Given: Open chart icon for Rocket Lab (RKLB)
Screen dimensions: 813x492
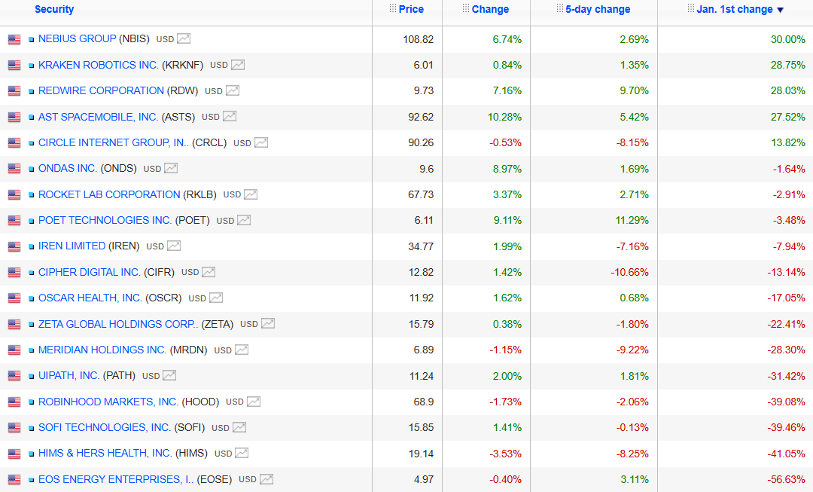Looking at the screenshot, I should pyautogui.click(x=251, y=194).
